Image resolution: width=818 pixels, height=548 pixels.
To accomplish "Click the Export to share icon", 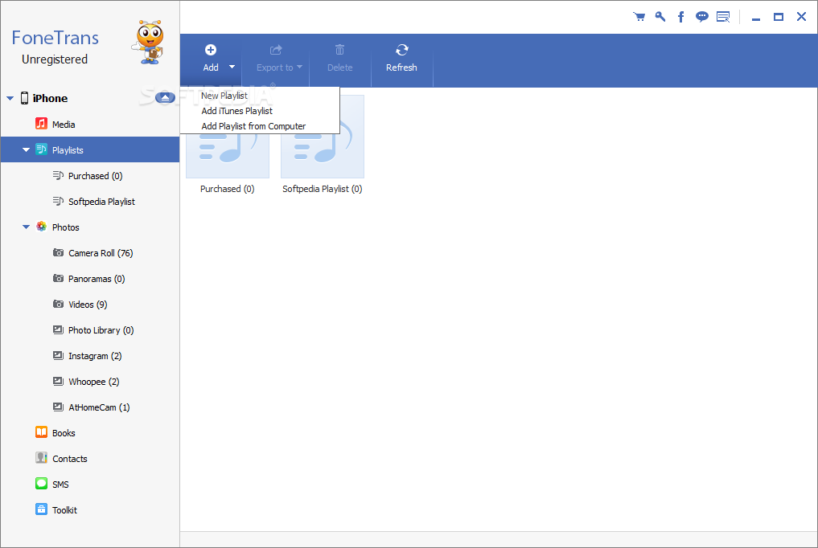I will (x=276, y=50).
